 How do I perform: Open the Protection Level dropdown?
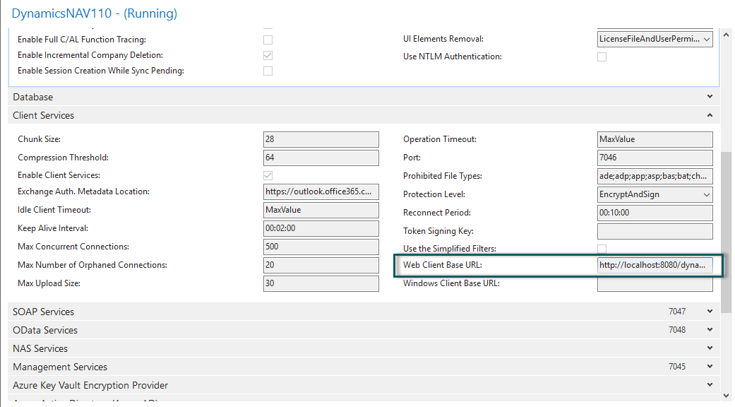coord(707,194)
